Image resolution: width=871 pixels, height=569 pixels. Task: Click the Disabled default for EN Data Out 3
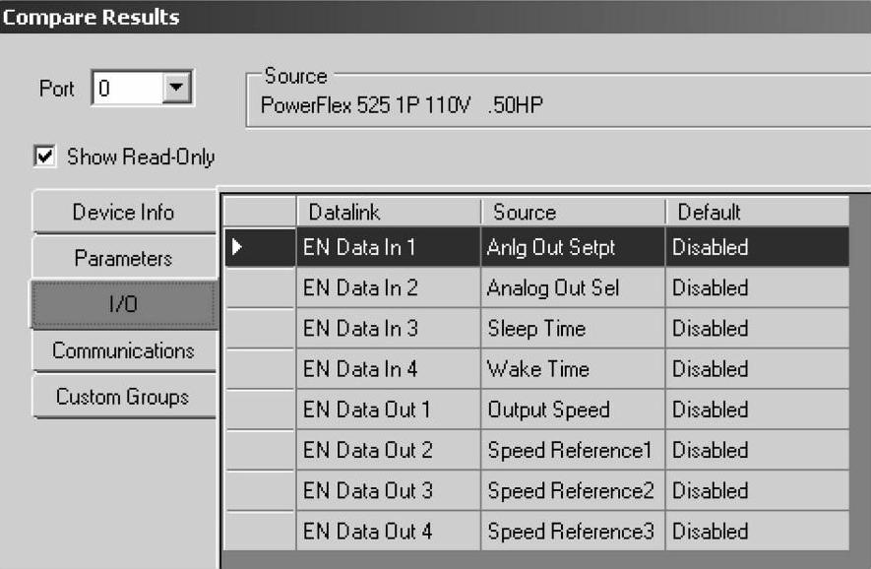pos(758,490)
